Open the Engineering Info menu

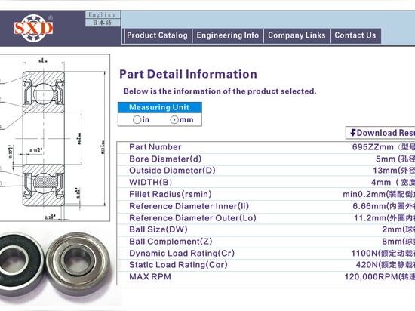click(228, 35)
